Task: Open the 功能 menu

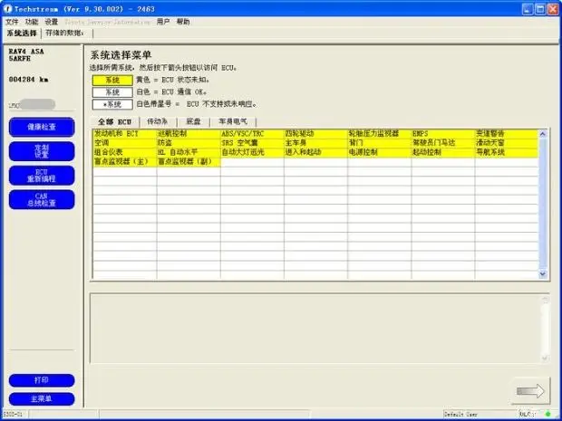Action: (x=32, y=22)
